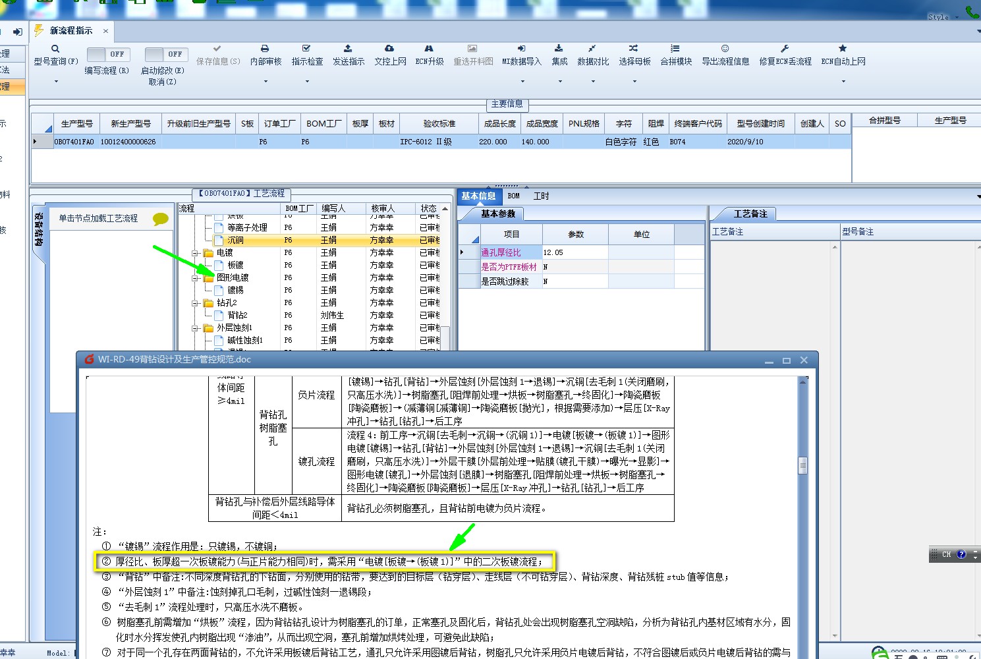Click 导出流程信息 smiley icon
Image resolution: width=981 pixels, height=659 pixels.
pos(725,49)
